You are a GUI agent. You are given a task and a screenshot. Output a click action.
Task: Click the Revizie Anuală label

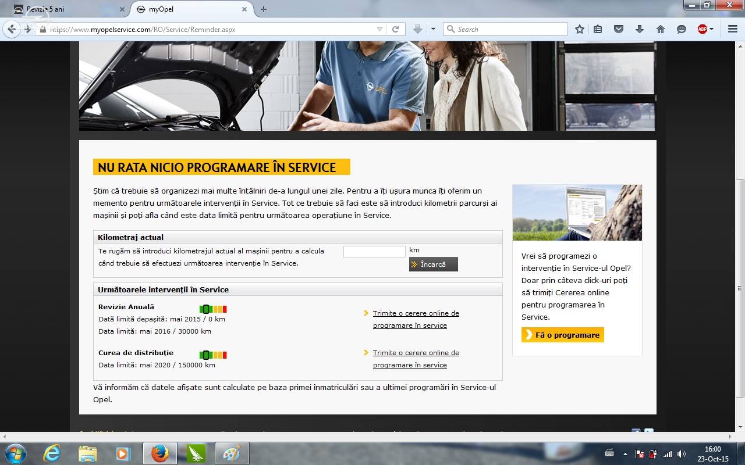126,307
